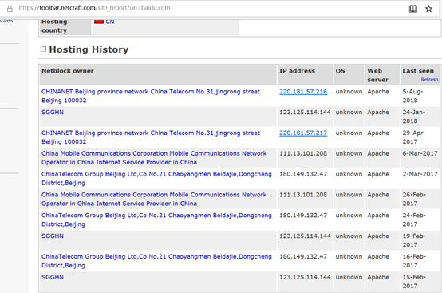Select IP 123.125.114.144 in 24-Jan-2018 row
Viewport: 442px width, 293px height.
pyautogui.click(x=305, y=113)
